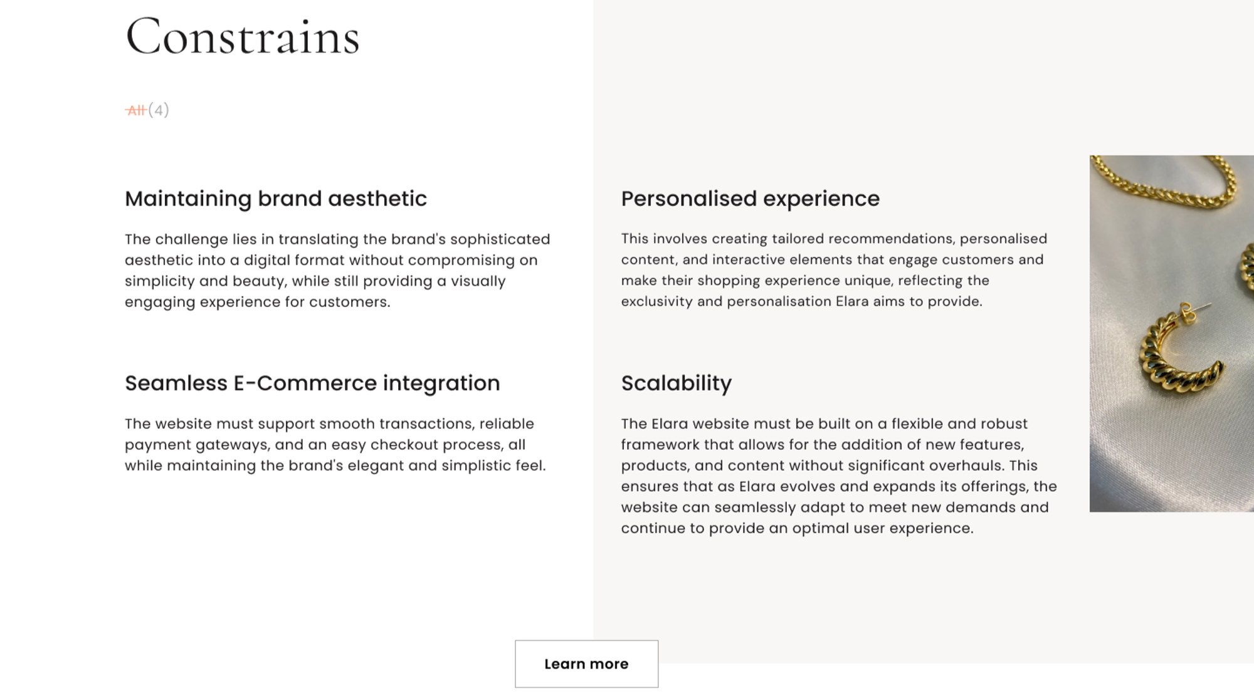Click the strikethrough 'All' text
Image resolution: width=1254 pixels, height=698 pixels.
pos(136,110)
